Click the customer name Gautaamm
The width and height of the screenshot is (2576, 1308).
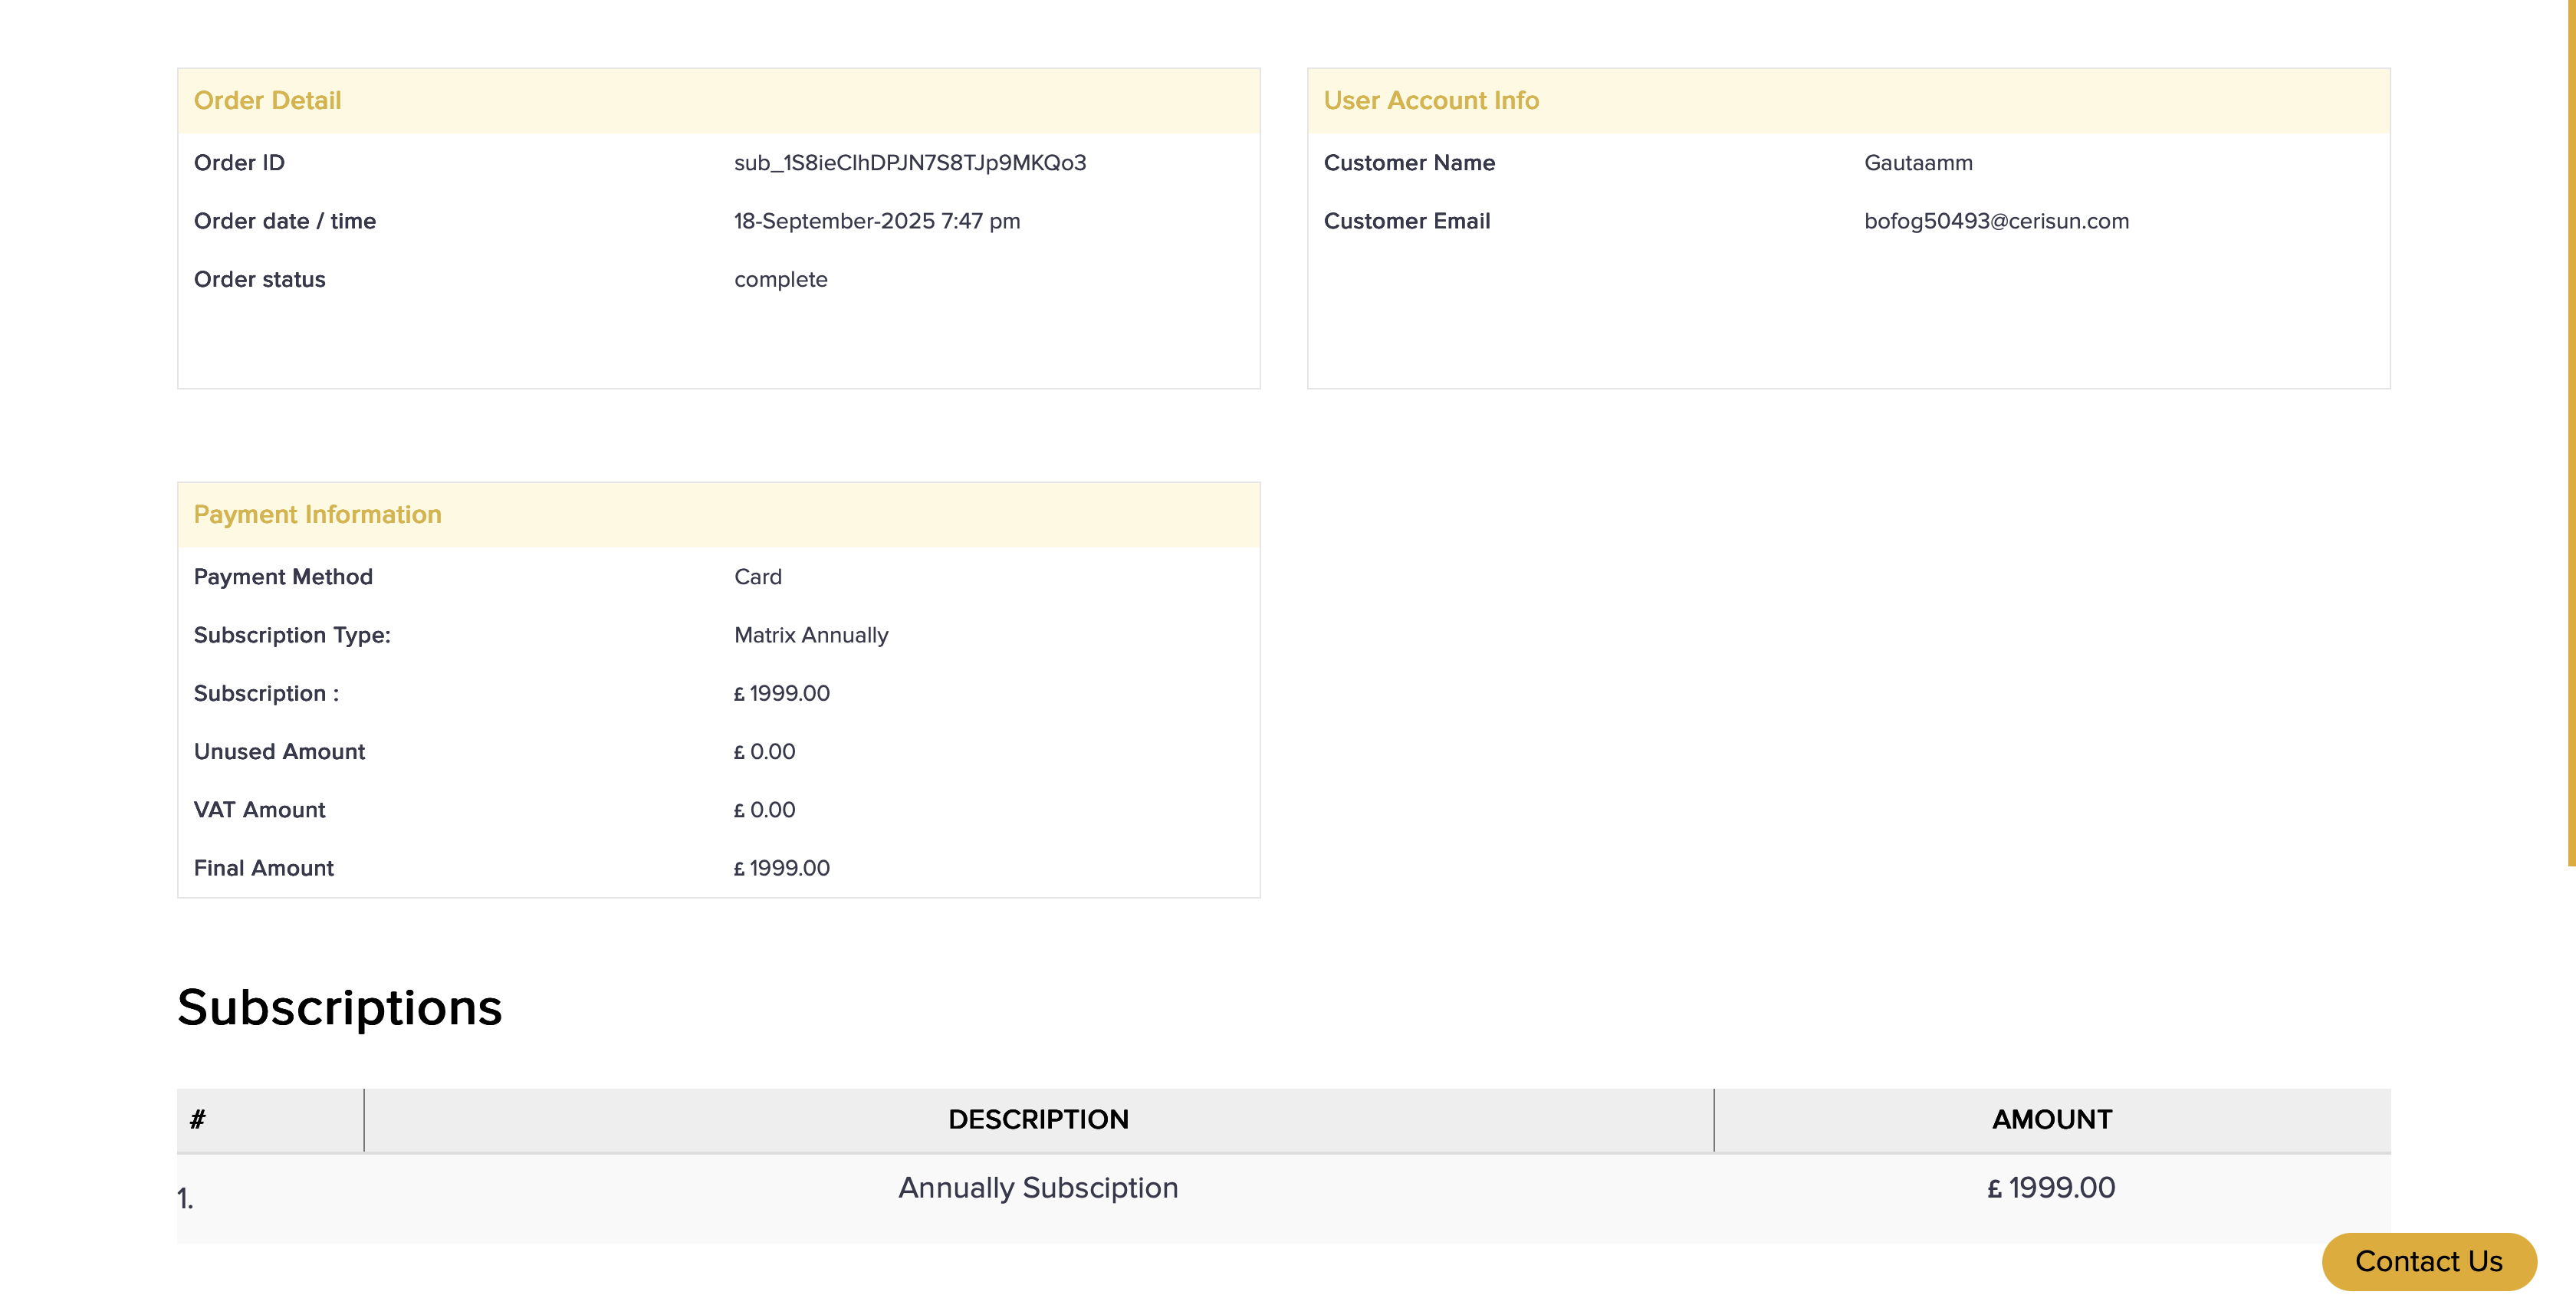click(1917, 163)
